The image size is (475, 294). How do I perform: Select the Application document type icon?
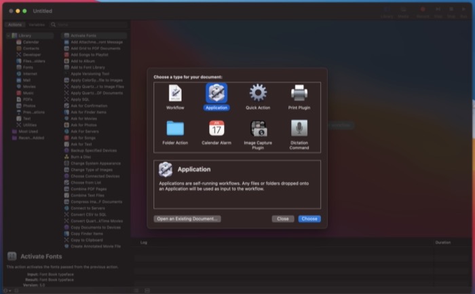[216, 93]
